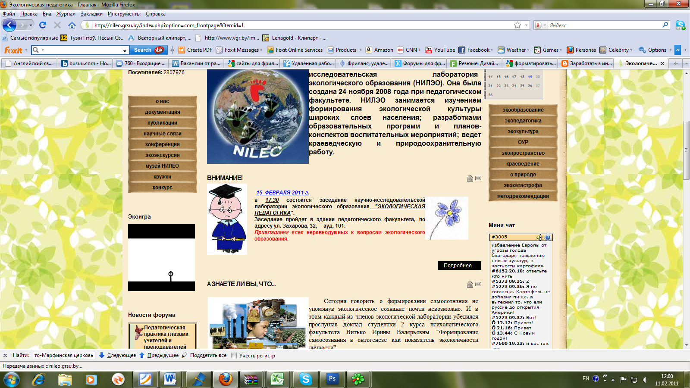The image size is (690, 388).
Task: Switch to the 760 · Входящие tab
Action: [141, 63]
